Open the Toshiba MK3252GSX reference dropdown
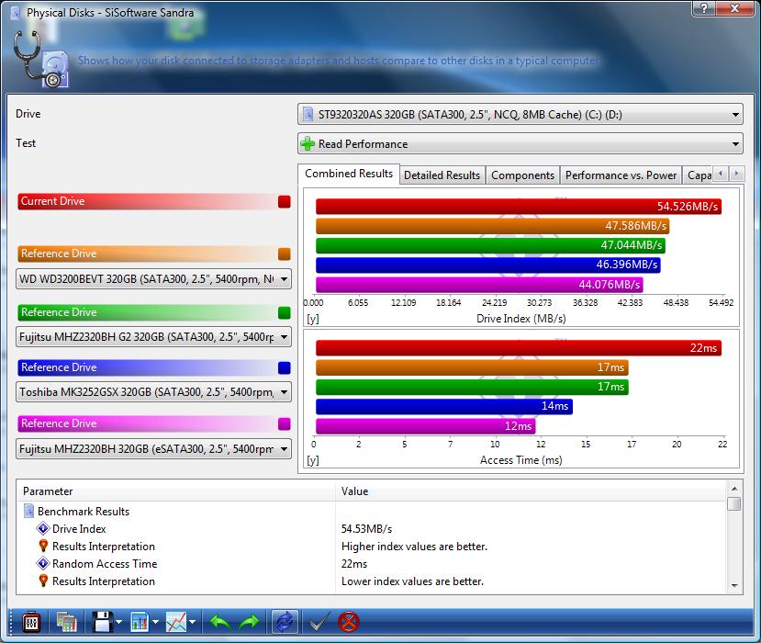This screenshot has width=761, height=643. pos(154,392)
